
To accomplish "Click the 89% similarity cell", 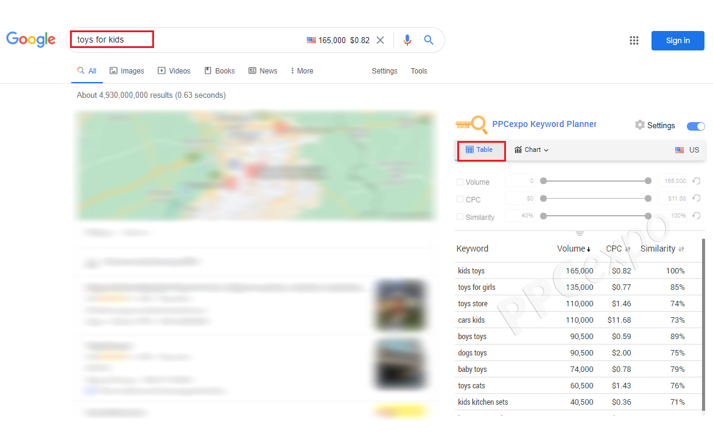I will (x=677, y=336).
